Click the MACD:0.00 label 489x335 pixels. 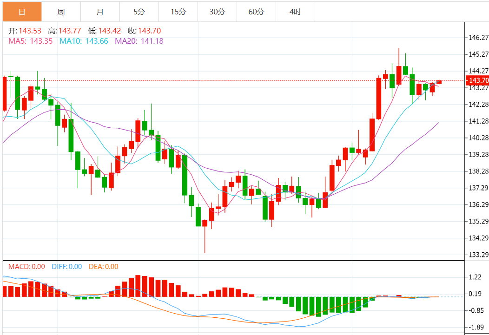point(26,267)
